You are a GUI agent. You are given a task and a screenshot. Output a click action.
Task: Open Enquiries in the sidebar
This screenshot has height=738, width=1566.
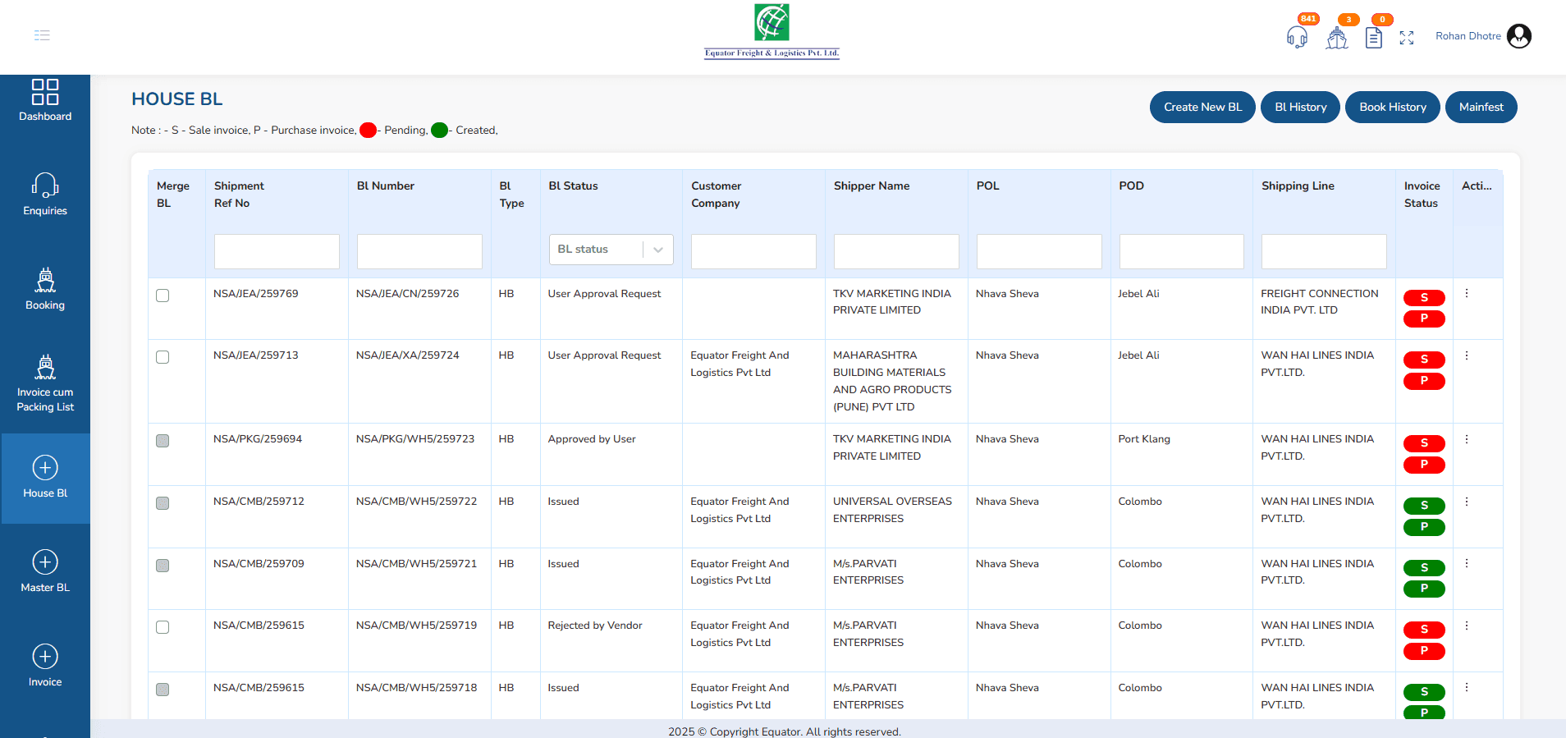click(45, 195)
